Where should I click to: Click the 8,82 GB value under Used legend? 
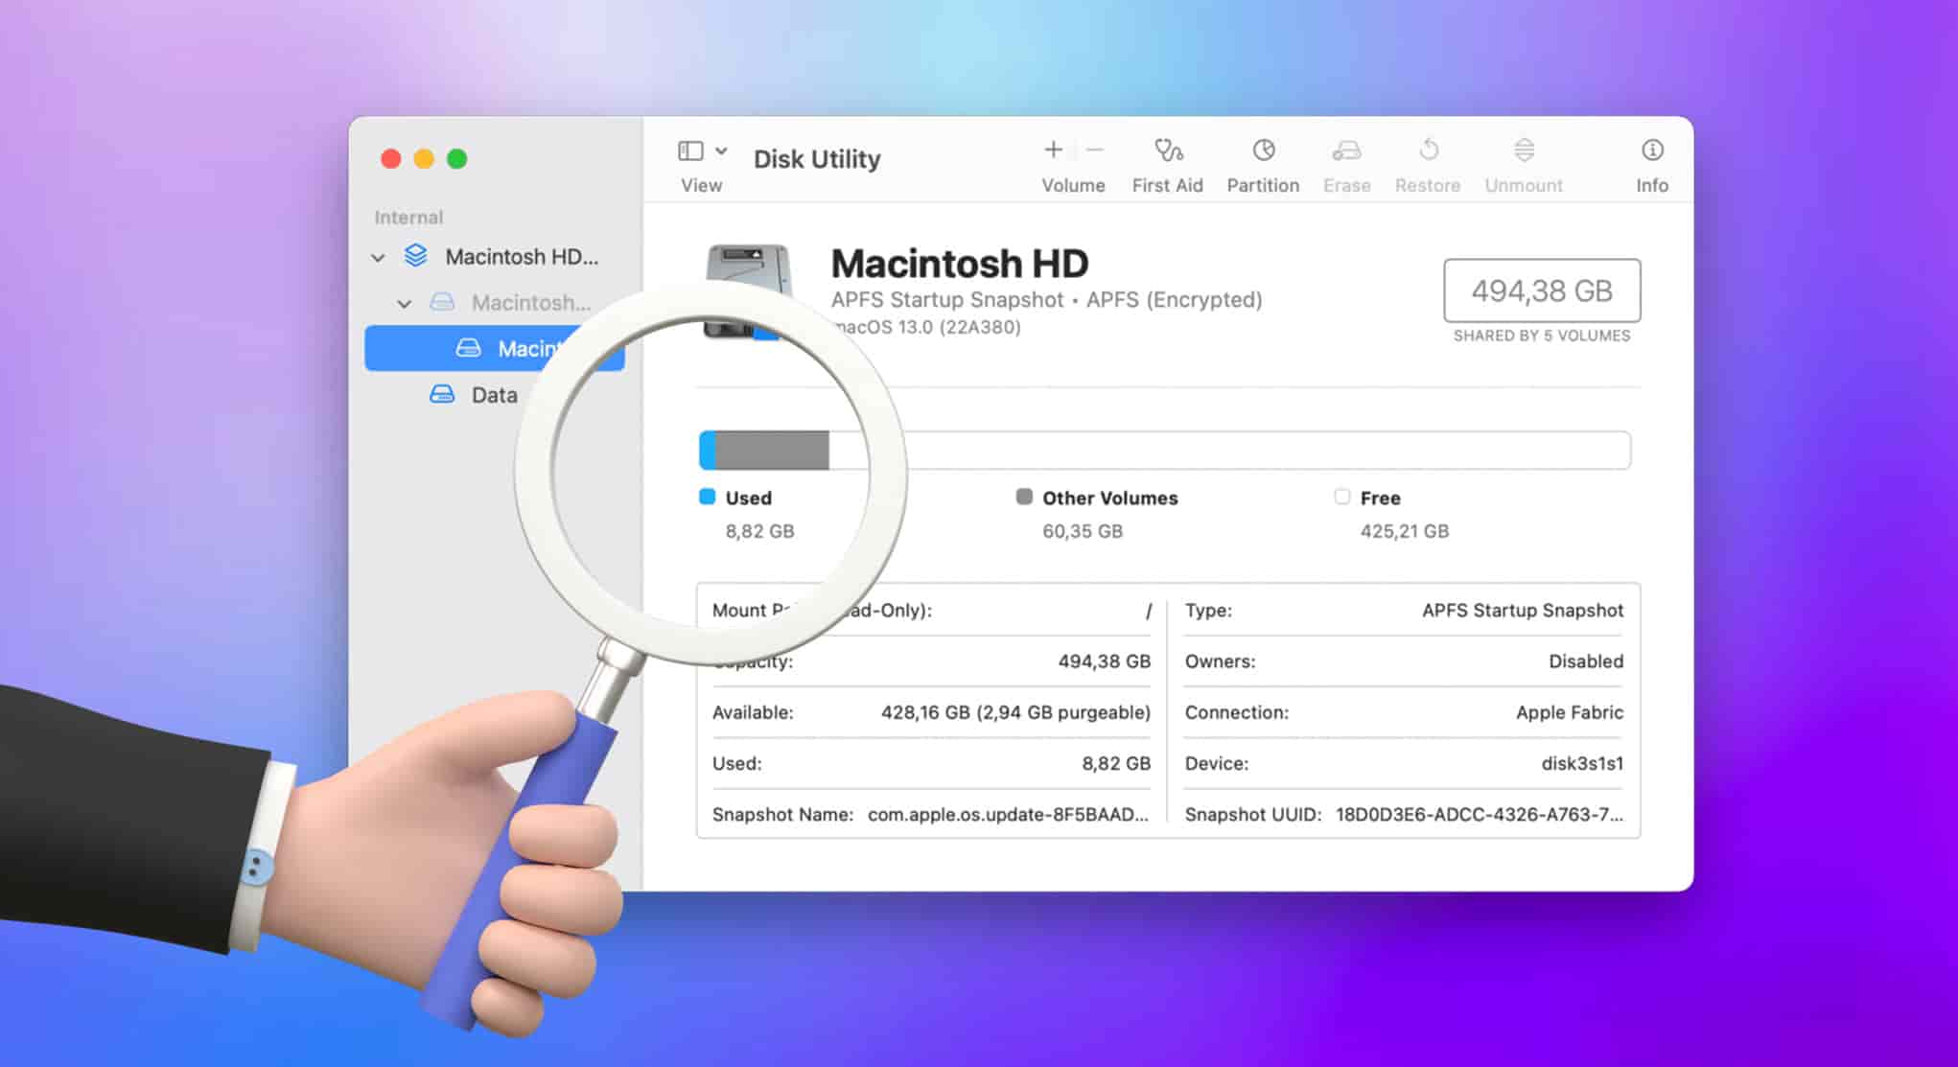point(759,531)
